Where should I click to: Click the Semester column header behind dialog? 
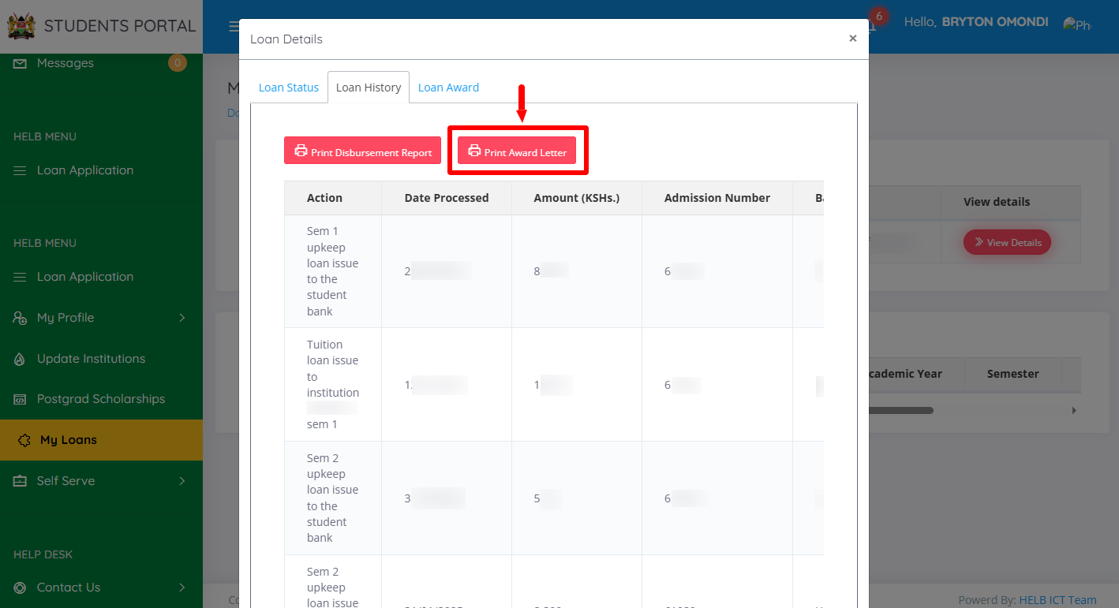[1013, 374]
